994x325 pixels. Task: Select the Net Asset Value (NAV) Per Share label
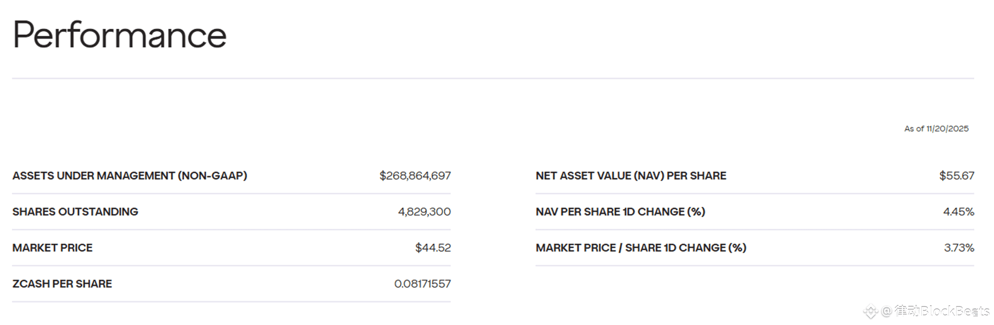(631, 175)
